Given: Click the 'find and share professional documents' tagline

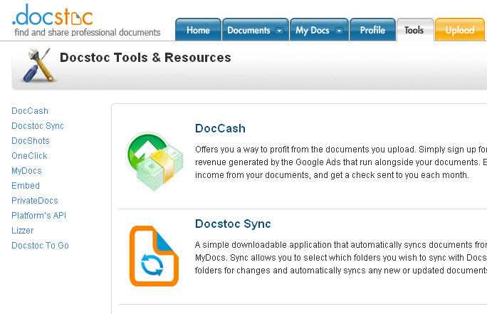Looking at the screenshot, I should [x=88, y=32].
